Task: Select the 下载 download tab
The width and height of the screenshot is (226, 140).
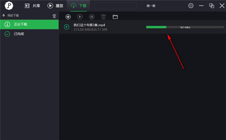Action: (78, 6)
